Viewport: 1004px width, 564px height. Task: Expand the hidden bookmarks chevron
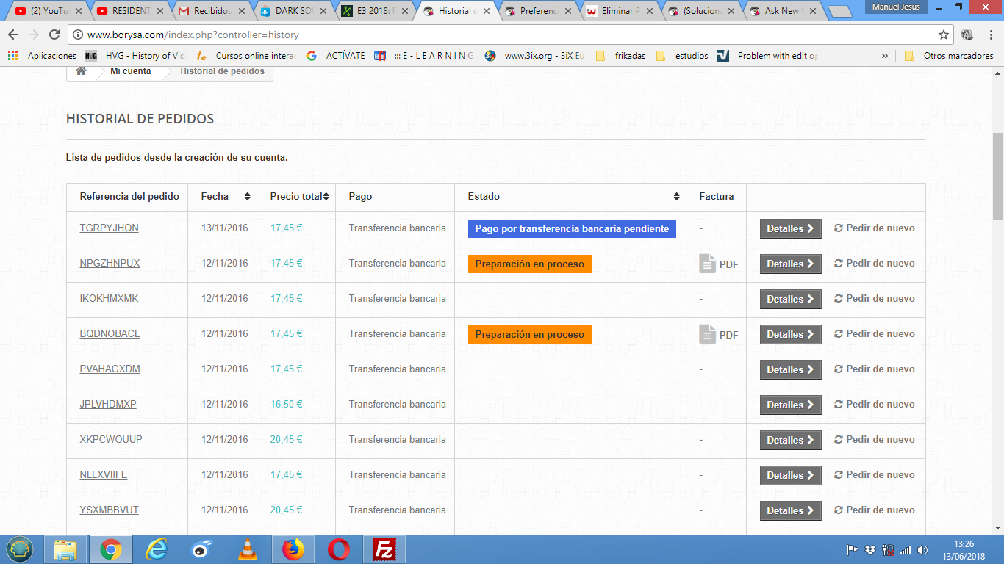884,56
